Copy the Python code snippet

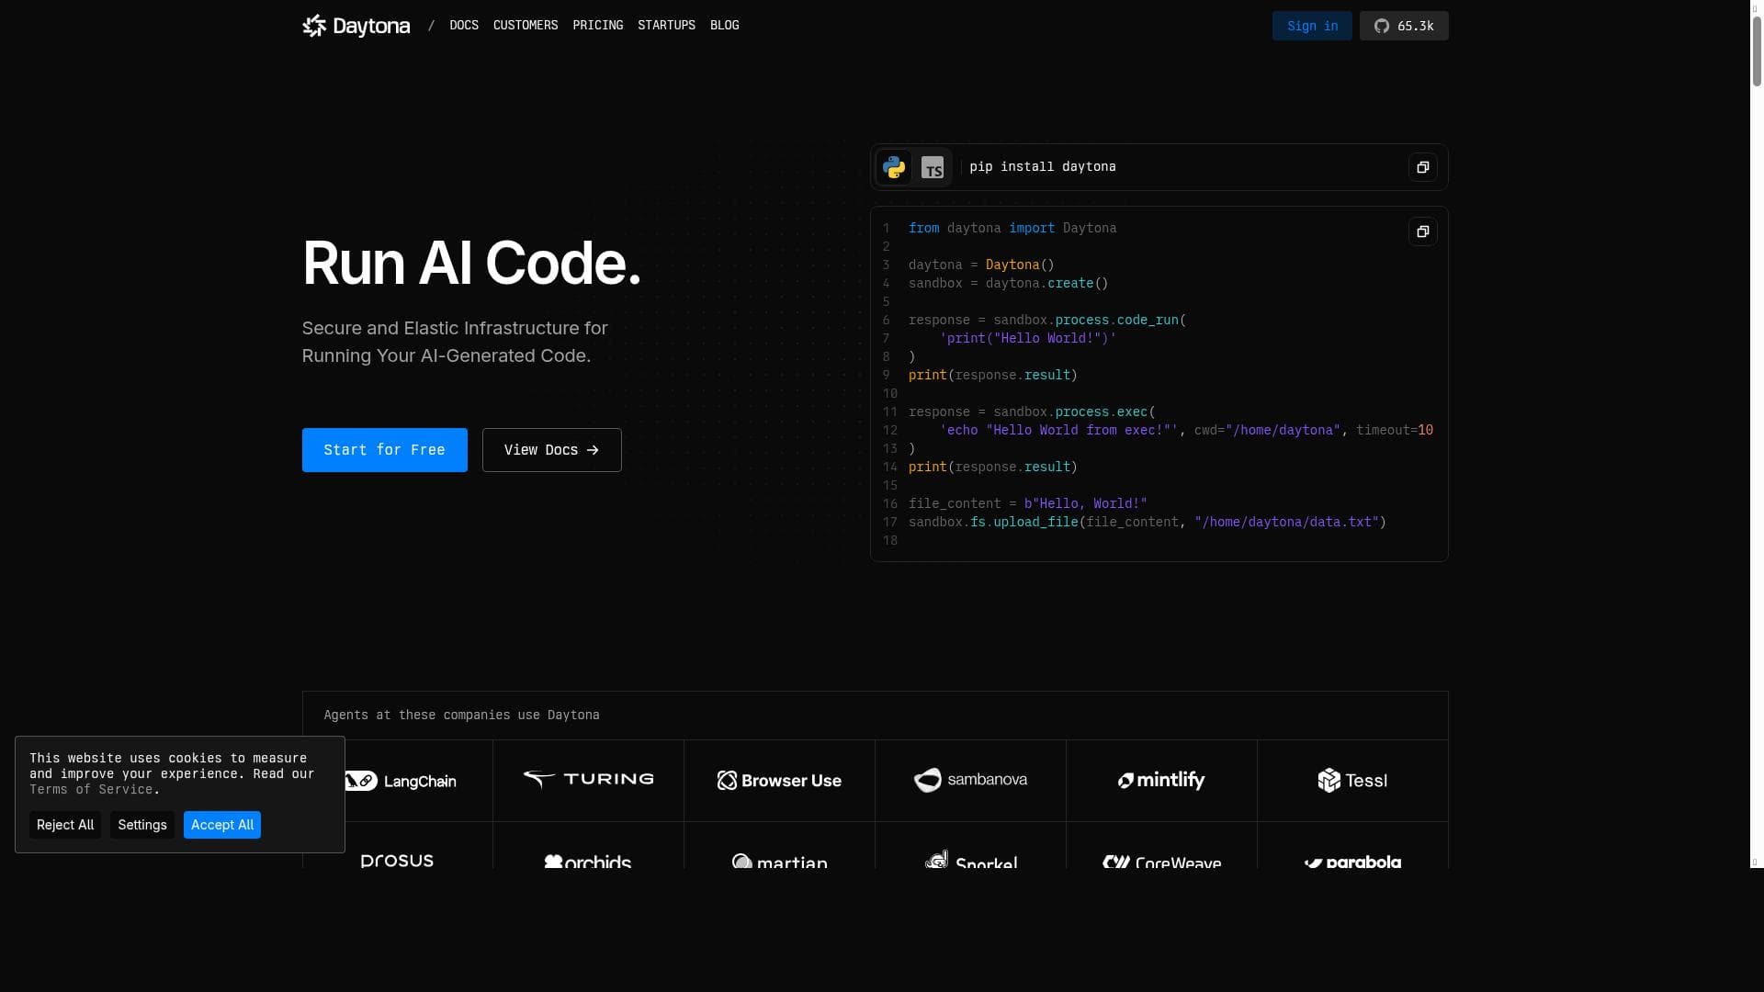click(x=1422, y=231)
